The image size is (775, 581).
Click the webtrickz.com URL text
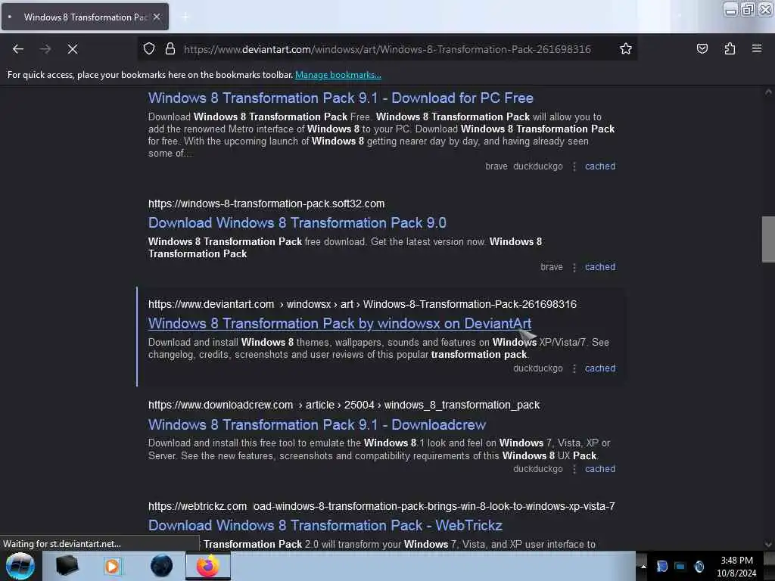coord(381,506)
